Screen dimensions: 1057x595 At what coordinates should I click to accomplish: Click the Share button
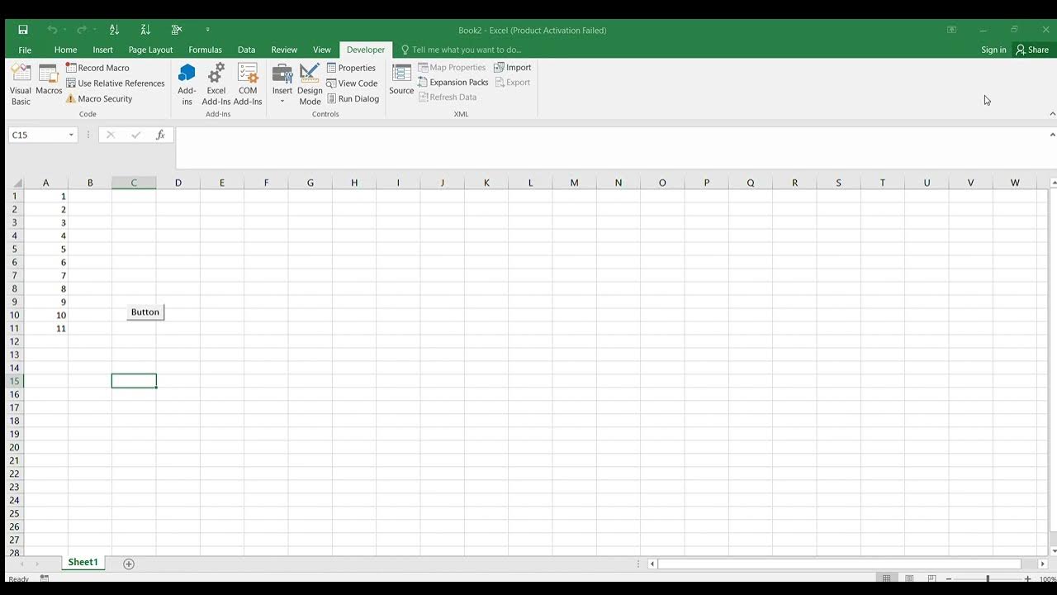tap(1032, 50)
